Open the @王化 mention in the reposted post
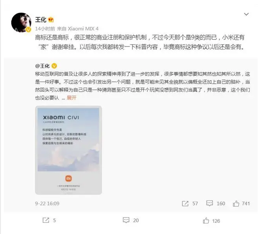This screenshot has height=234, width=267. tap(42, 66)
